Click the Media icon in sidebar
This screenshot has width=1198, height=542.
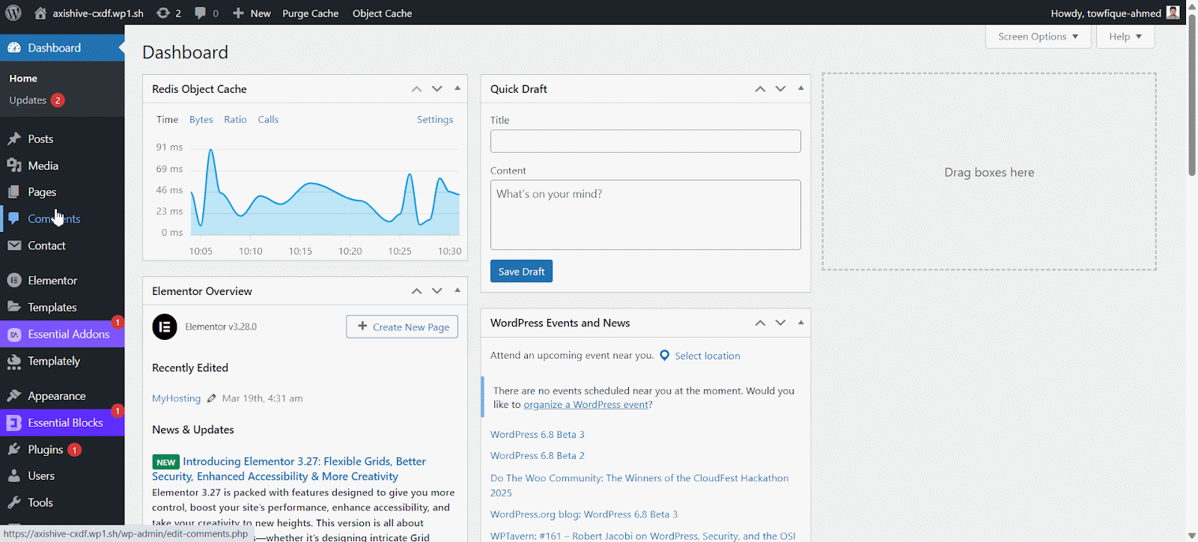(14, 165)
